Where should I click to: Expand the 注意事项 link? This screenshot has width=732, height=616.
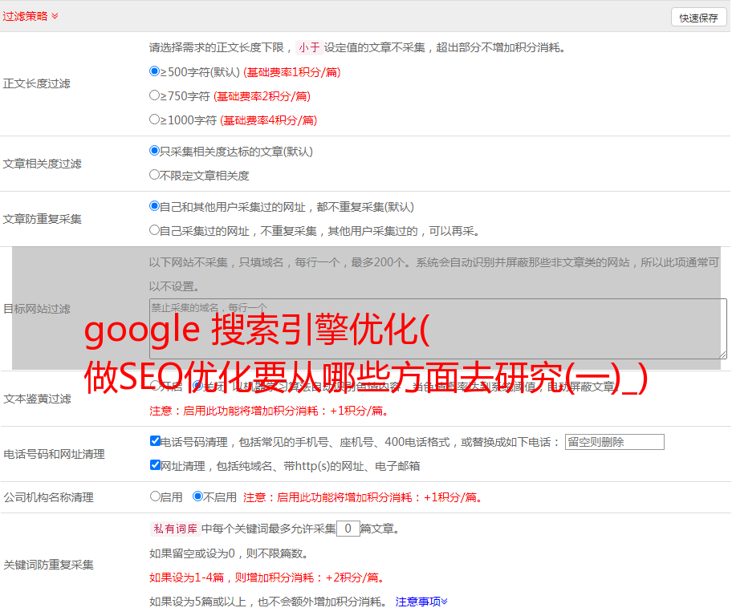coord(421,602)
